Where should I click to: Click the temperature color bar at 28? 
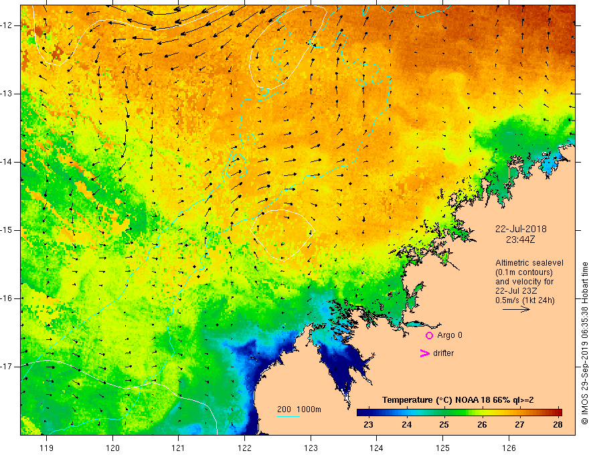pos(558,412)
